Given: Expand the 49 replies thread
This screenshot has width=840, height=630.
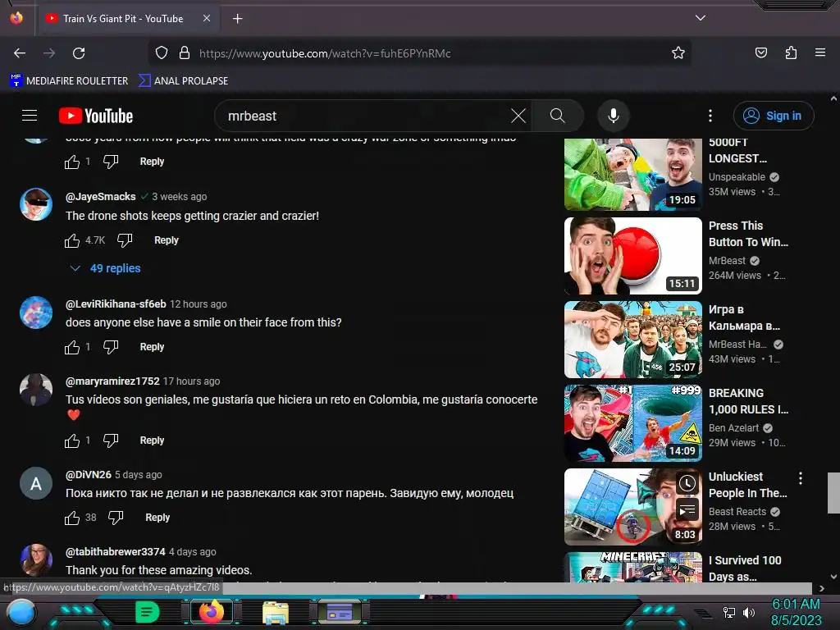Looking at the screenshot, I should click(x=105, y=268).
